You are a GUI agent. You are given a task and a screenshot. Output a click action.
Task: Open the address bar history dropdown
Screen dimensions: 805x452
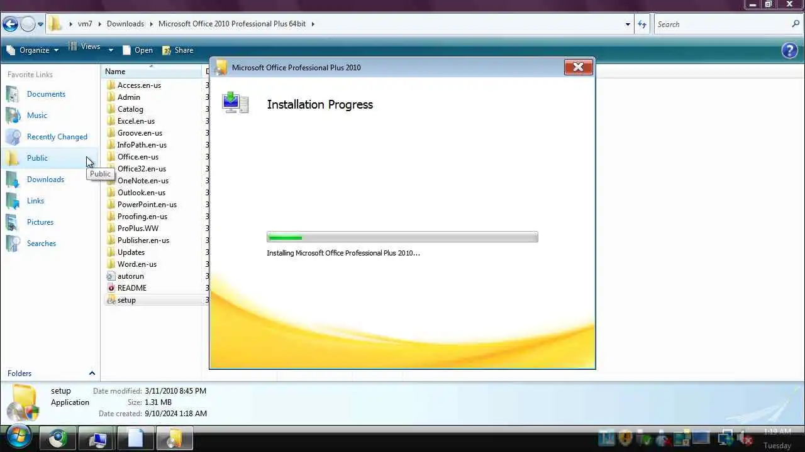(628, 24)
